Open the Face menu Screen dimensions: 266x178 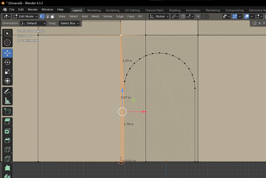pos(131,16)
